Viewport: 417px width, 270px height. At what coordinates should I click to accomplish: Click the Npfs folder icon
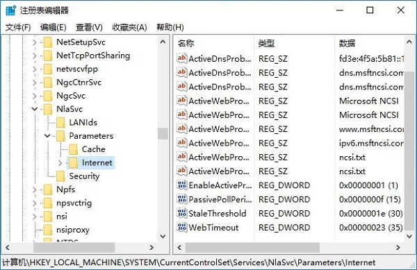48,189
